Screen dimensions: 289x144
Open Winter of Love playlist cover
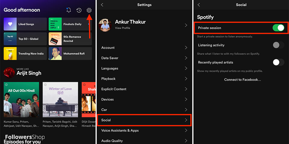[x=60, y=100]
